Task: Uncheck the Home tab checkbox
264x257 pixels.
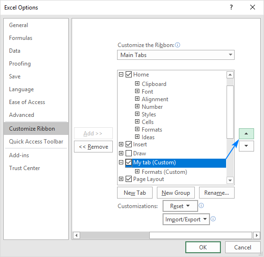Action: 128,75
